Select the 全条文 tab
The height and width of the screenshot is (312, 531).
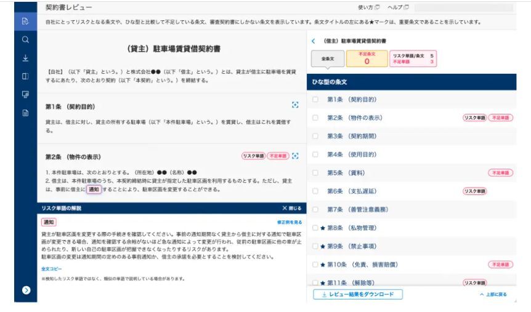tap(328, 58)
